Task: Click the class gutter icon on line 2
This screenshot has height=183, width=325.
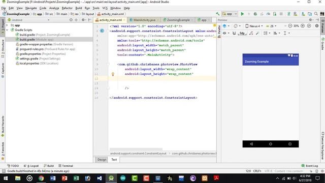Action: [x=102, y=31]
